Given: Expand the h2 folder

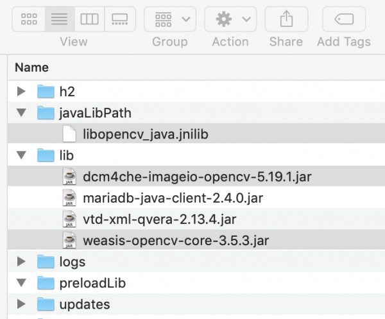Looking at the screenshot, I should pos(21,92).
